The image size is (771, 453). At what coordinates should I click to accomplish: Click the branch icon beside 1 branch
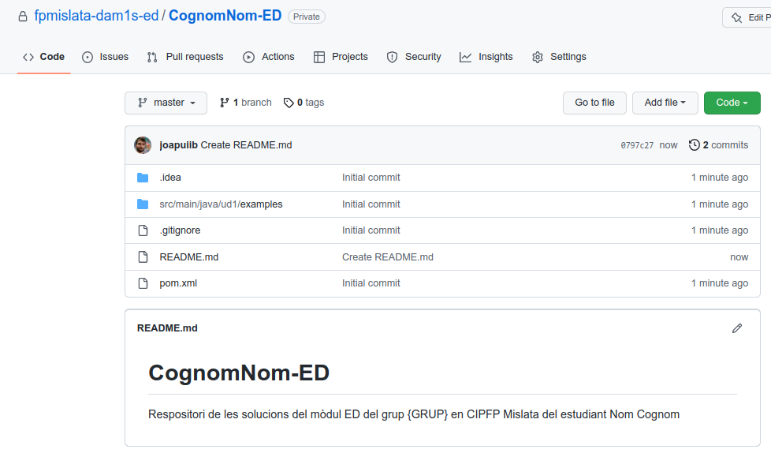224,103
